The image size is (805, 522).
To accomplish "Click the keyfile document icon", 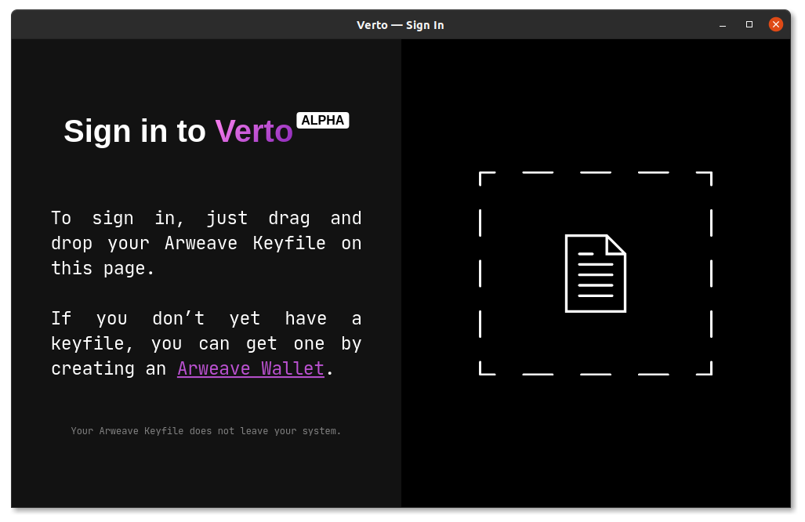I will tap(595, 273).
